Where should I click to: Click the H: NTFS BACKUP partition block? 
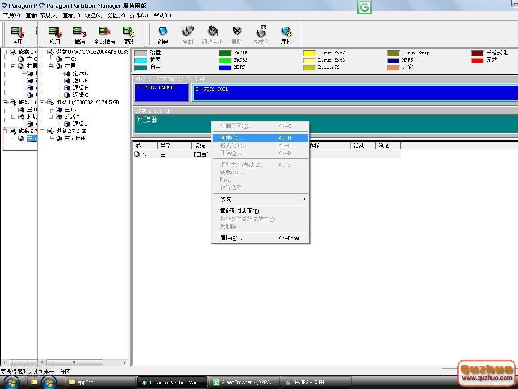[161, 92]
